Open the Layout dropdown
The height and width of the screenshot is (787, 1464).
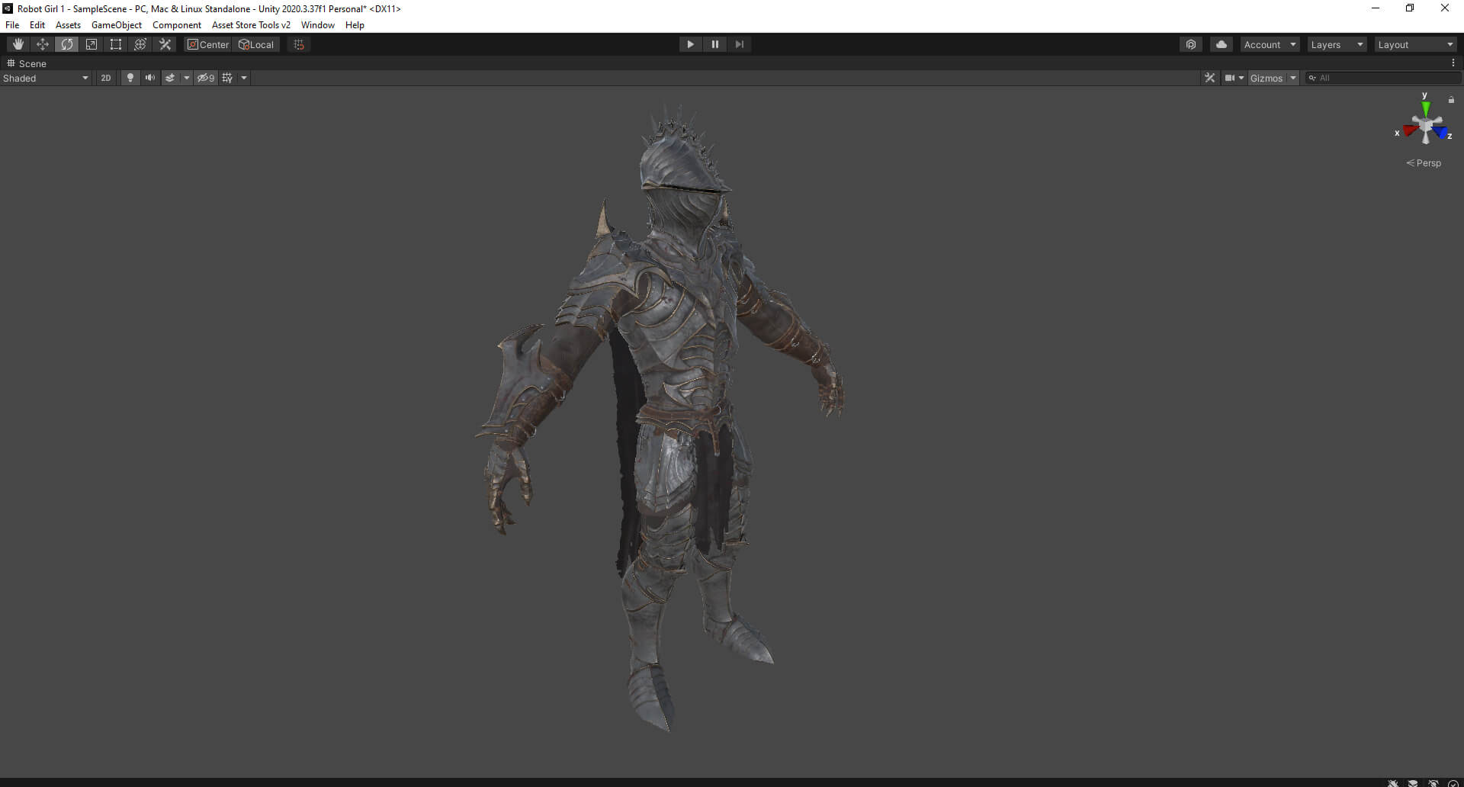(1415, 44)
